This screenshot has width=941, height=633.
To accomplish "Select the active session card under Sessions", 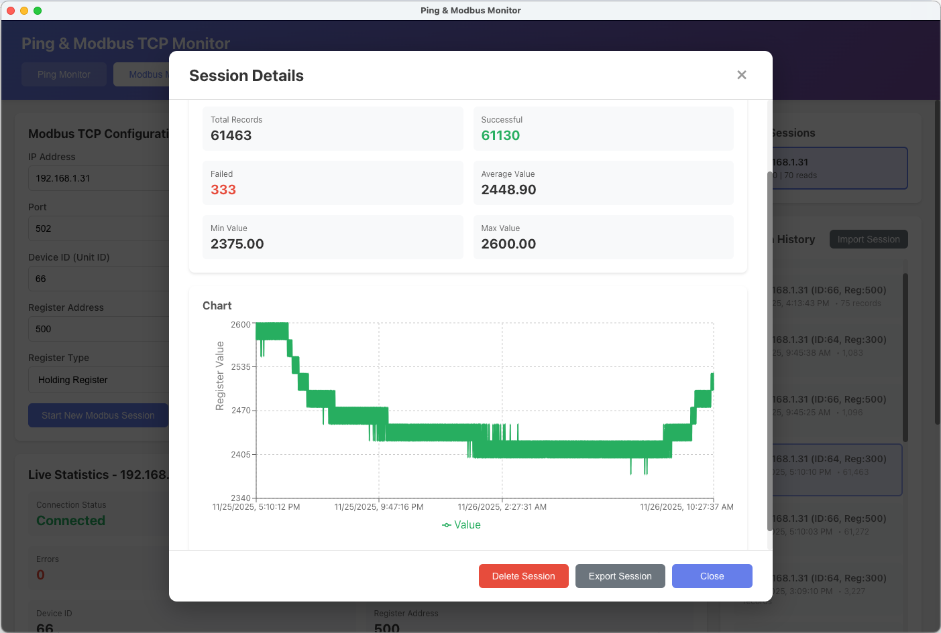I will click(840, 168).
